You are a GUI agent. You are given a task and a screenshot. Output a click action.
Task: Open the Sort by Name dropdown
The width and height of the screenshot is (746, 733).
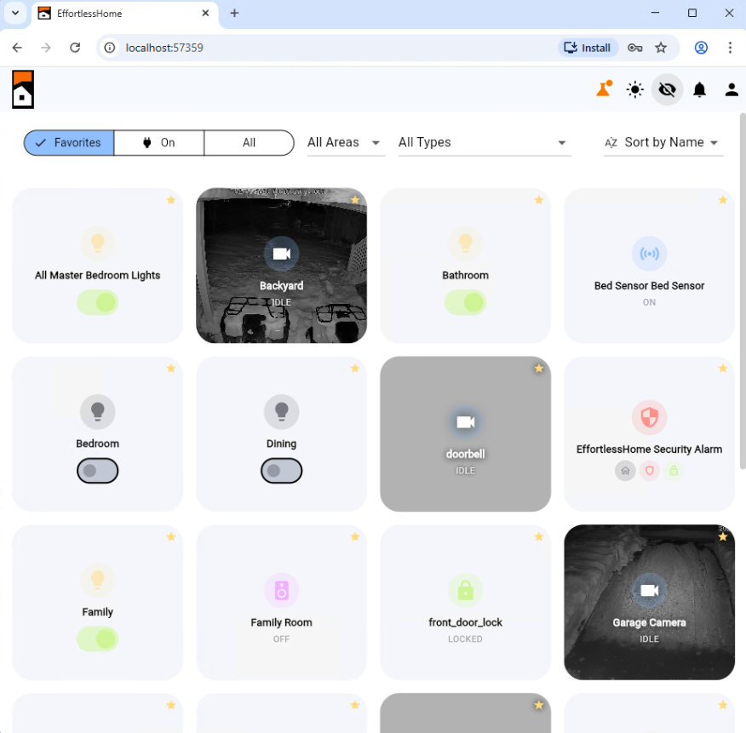pyautogui.click(x=663, y=142)
